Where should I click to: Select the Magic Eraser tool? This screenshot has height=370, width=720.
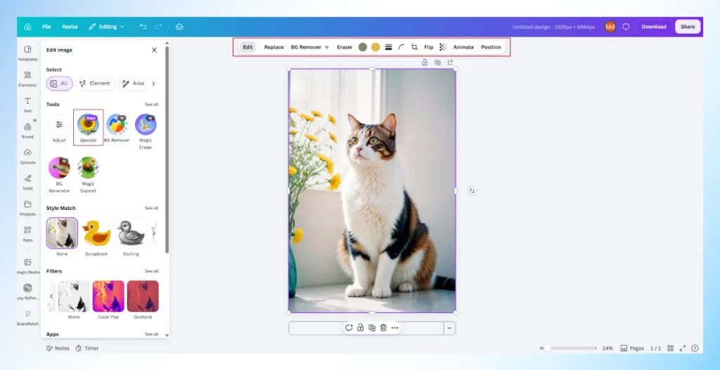click(x=146, y=131)
